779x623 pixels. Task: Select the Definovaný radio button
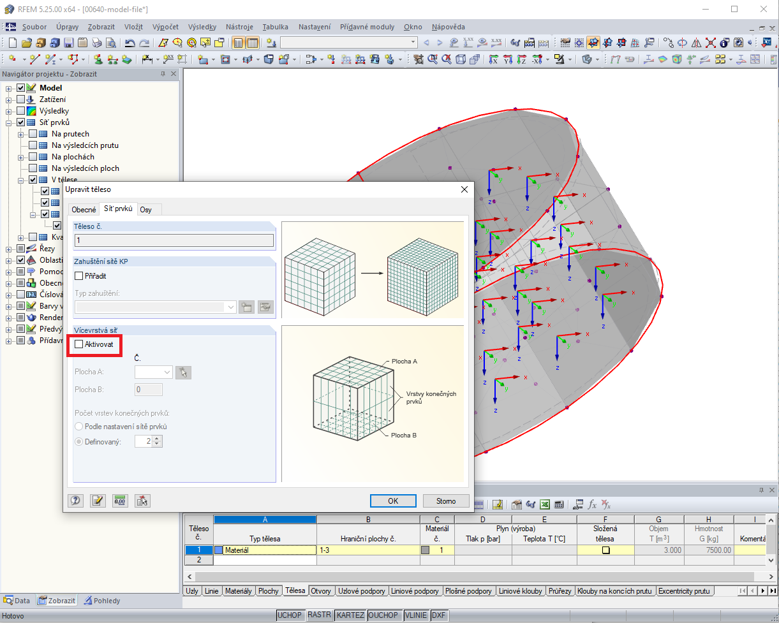[79, 441]
